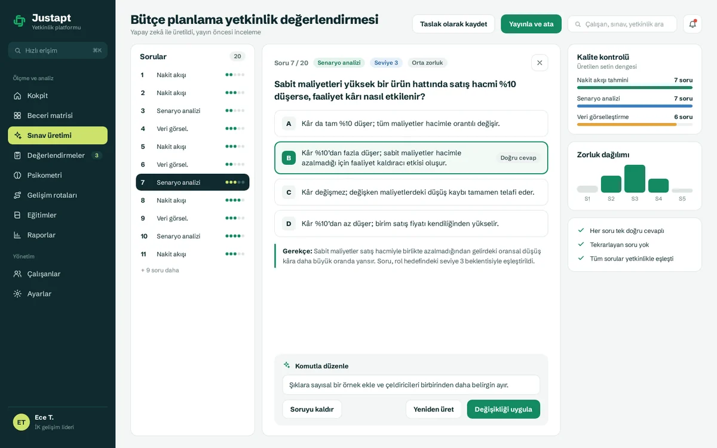The width and height of the screenshot is (717, 448).
Task: Click the Çalışanlar people icon
Action: (x=18, y=274)
